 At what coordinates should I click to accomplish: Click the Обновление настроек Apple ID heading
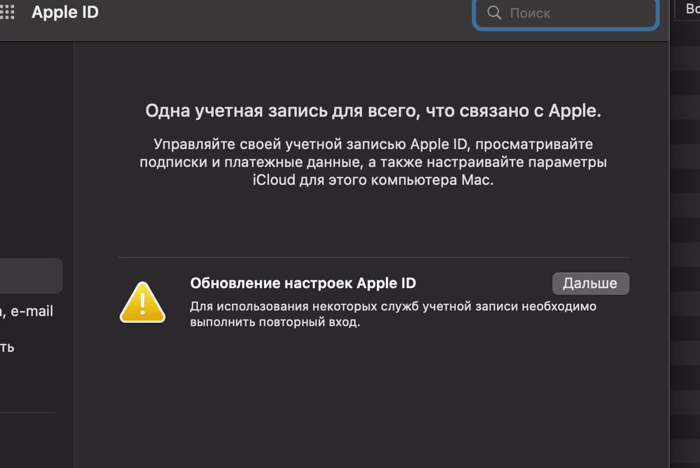click(303, 283)
